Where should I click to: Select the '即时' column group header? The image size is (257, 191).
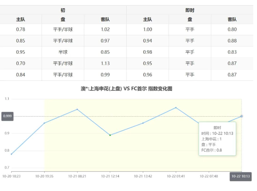(x=190, y=10)
